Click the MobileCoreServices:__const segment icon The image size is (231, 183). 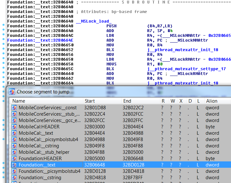pyautogui.click(x=14, y=108)
